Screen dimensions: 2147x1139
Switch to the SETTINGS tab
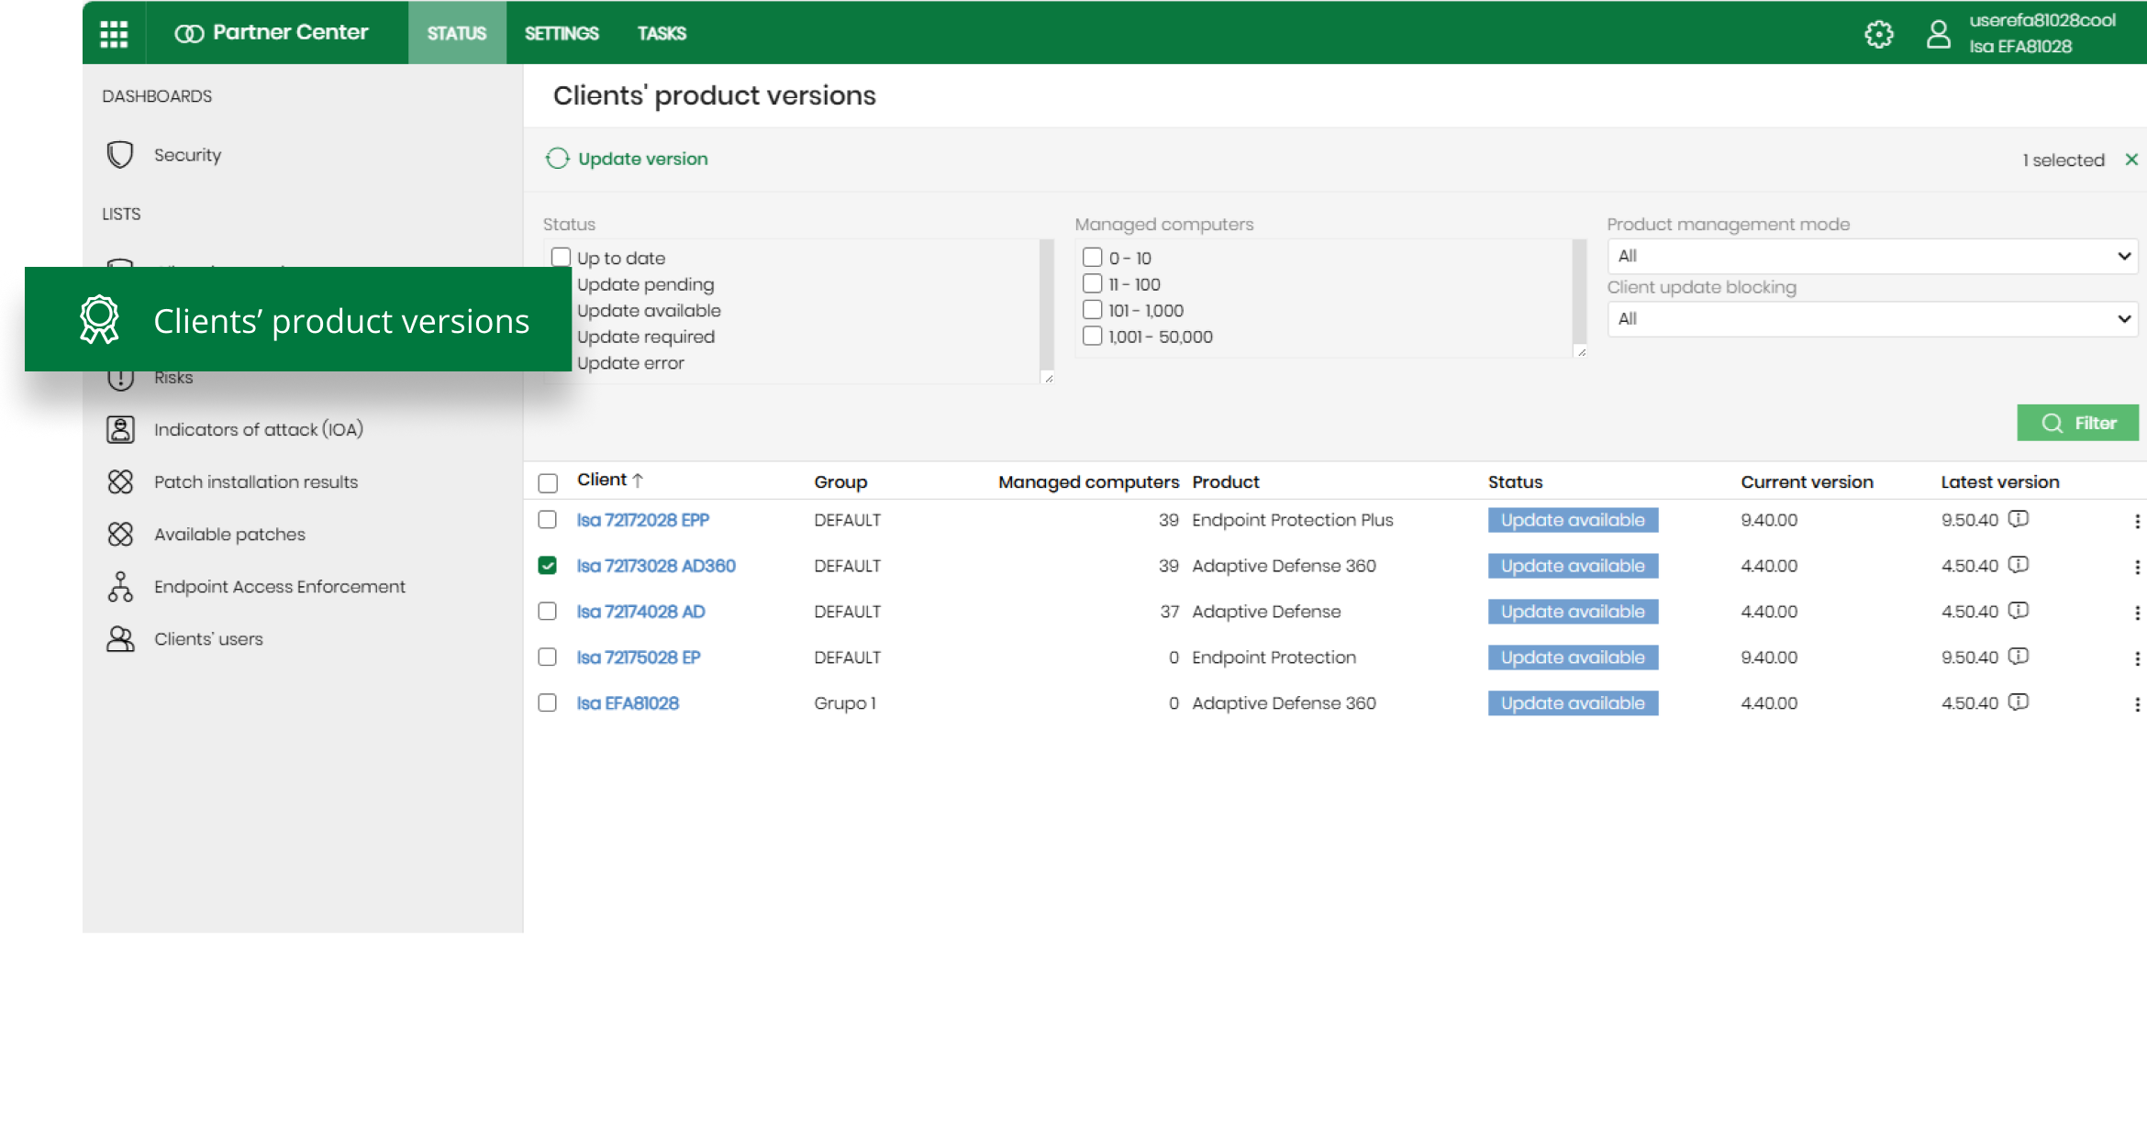coord(562,34)
